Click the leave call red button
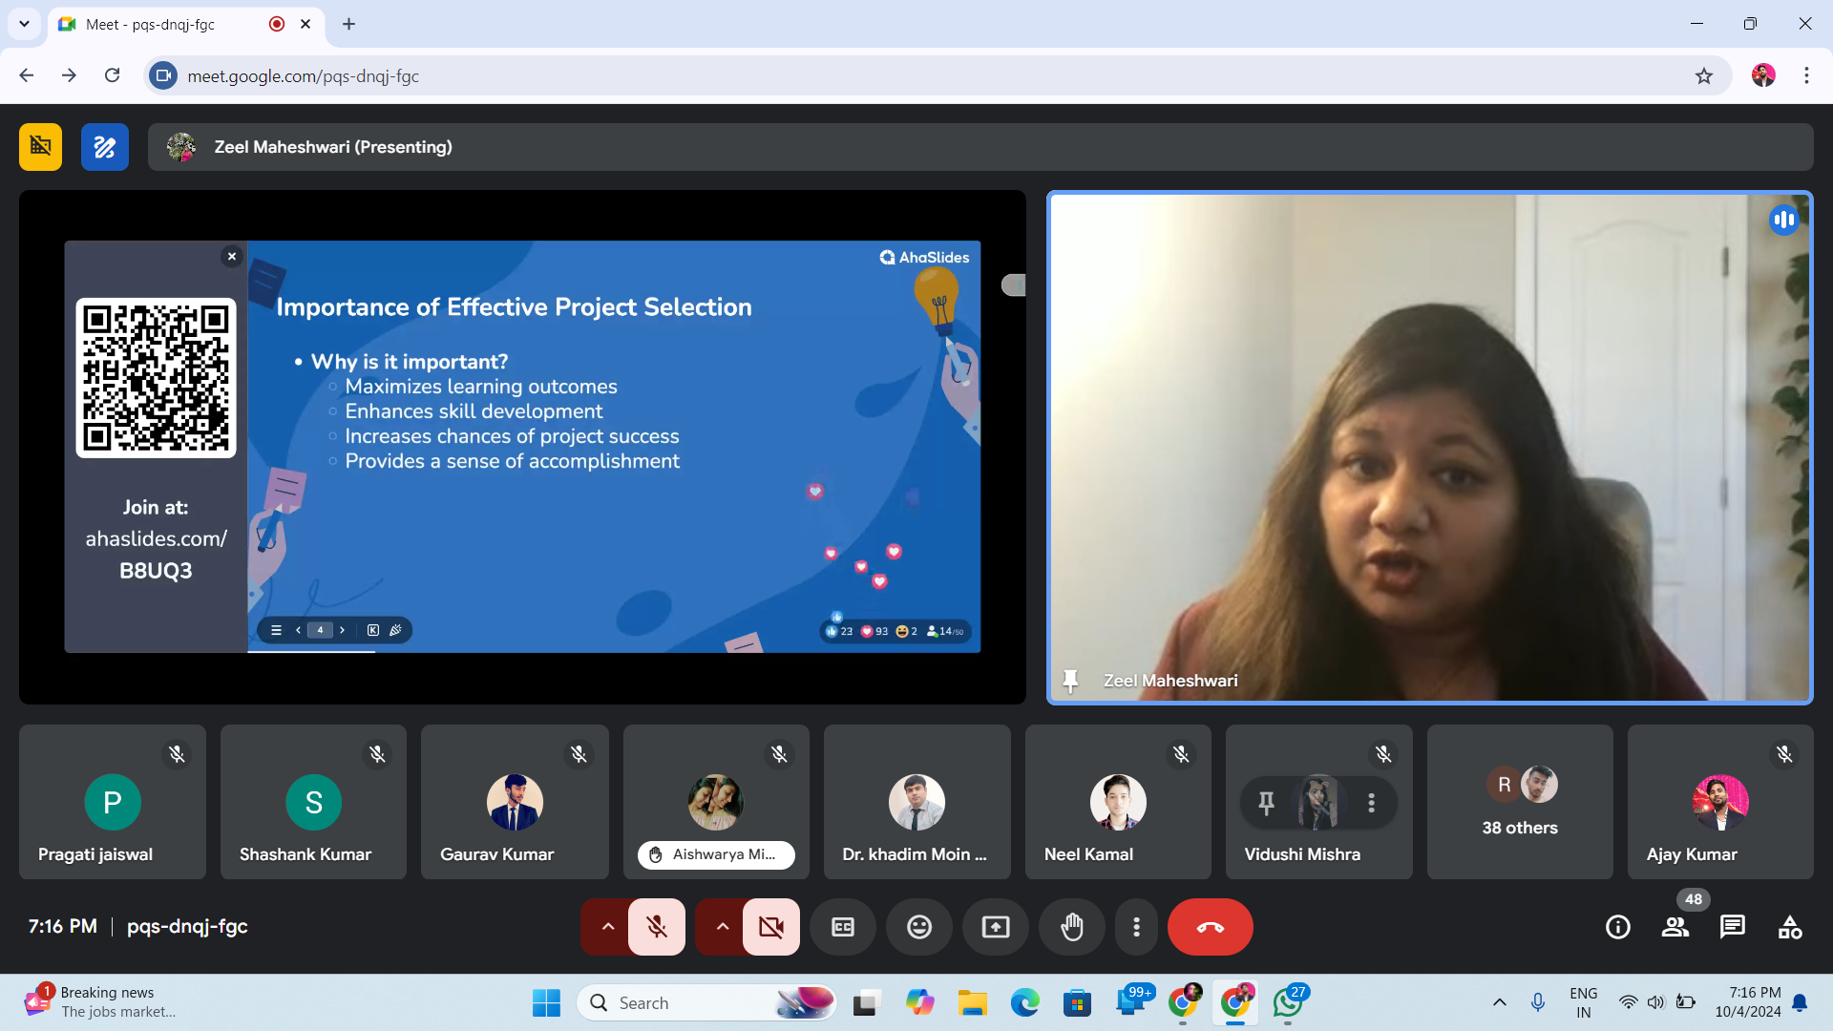This screenshot has height=1031, width=1833. [x=1210, y=927]
